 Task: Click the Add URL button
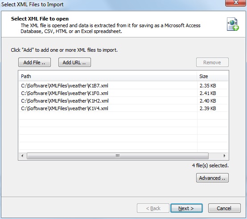pyautogui.click(x=74, y=62)
